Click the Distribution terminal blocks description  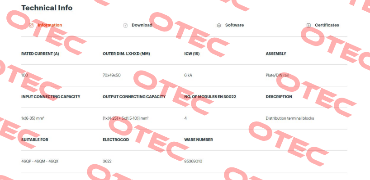(x=290, y=118)
